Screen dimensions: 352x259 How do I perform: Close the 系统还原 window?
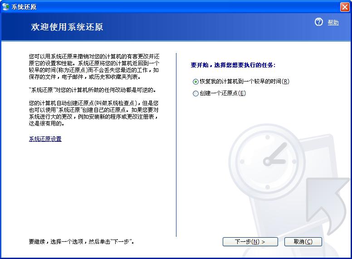tap(345, 7)
